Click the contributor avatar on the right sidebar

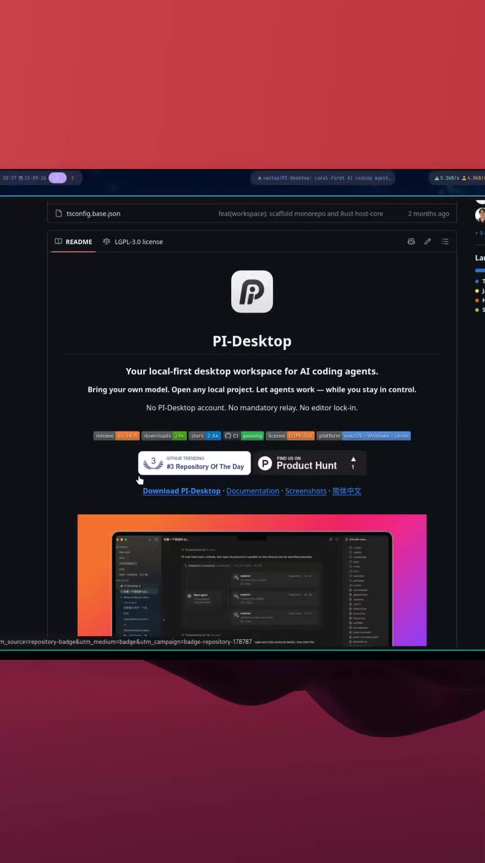(x=480, y=215)
